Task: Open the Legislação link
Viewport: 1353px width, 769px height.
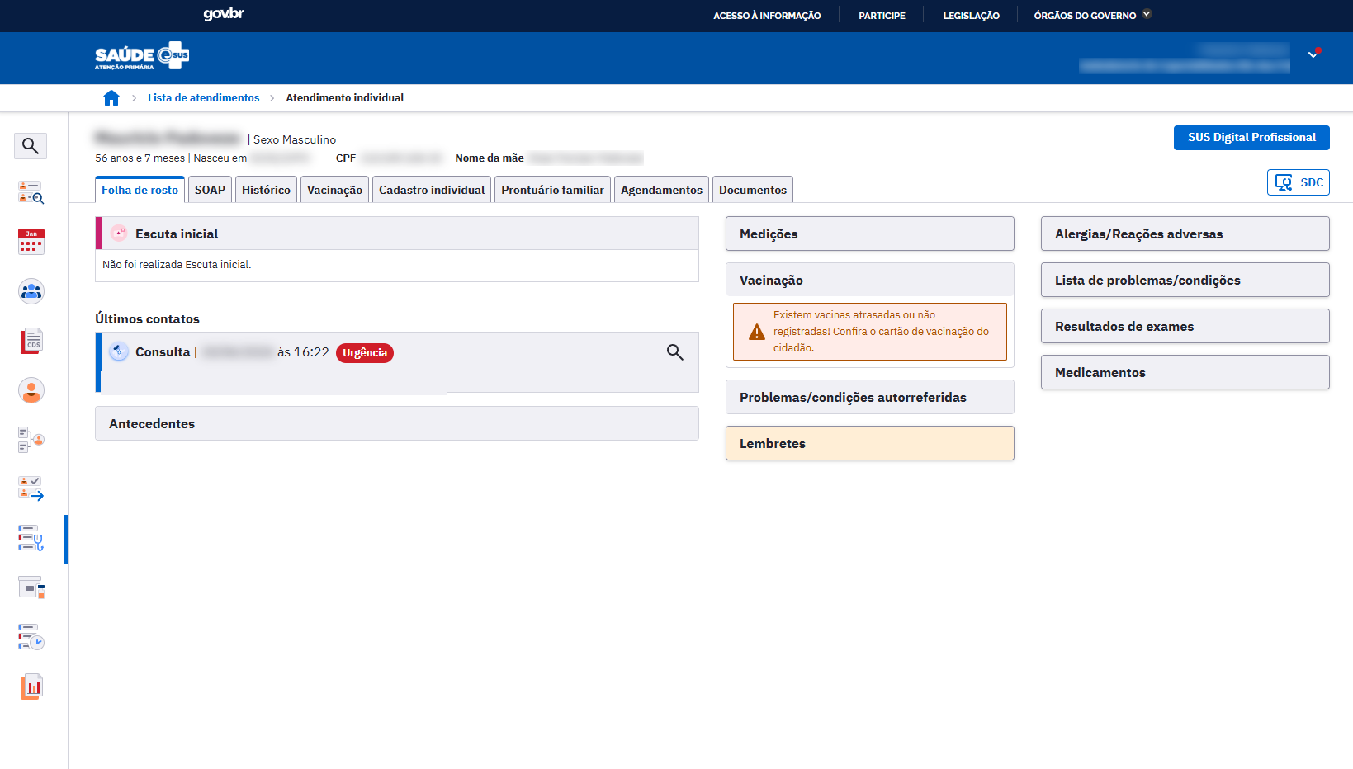Action: pyautogui.click(x=971, y=16)
